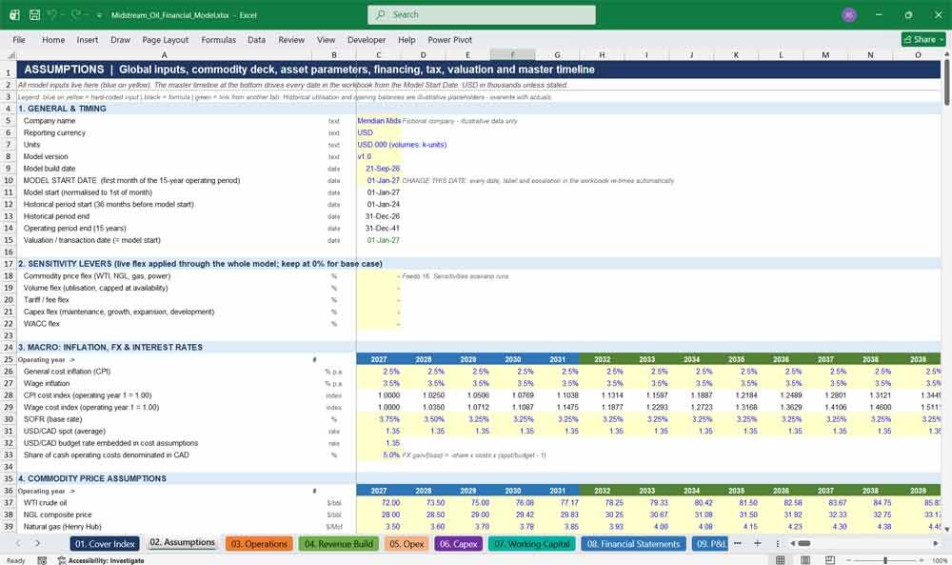The image size is (952, 565).
Task: Switch to the Home ribbon tab
Action: pos(53,39)
